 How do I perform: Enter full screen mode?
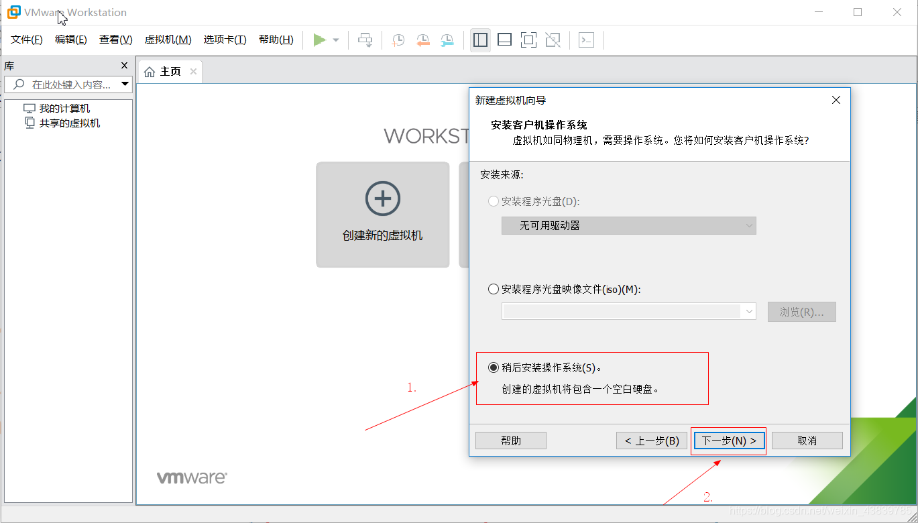coord(528,40)
